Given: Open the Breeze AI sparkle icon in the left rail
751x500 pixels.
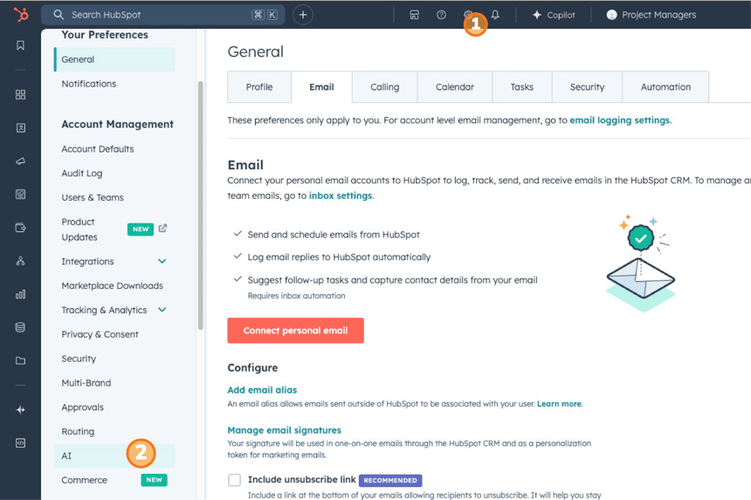Looking at the screenshot, I should [20, 409].
